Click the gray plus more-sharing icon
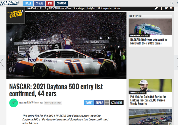 click(x=107, y=103)
